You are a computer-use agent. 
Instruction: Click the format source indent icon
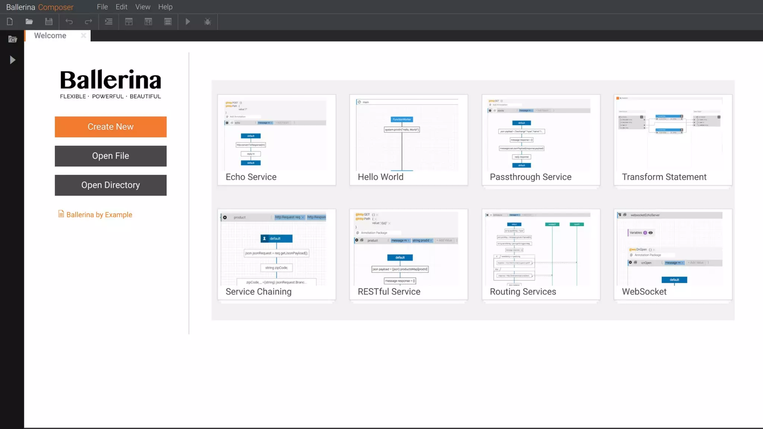click(x=108, y=22)
